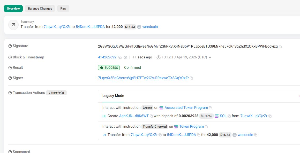The image size is (300, 153).
Task: Click the history clock icon beside block number
Action: pos(125,57)
